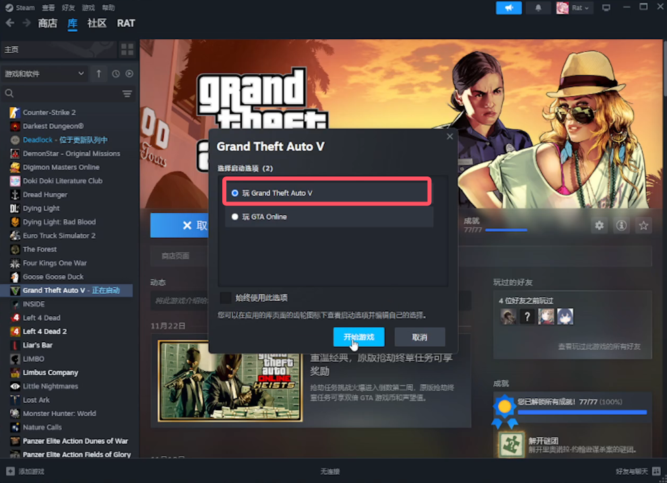Select the 玩 GTA Online radio option

tap(235, 217)
